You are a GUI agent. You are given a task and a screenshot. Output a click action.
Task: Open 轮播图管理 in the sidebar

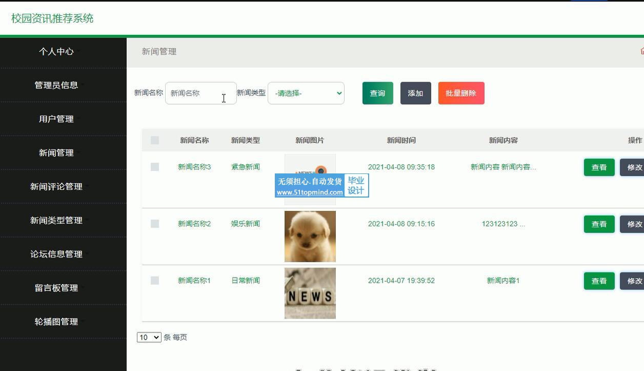pyautogui.click(x=56, y=322)
